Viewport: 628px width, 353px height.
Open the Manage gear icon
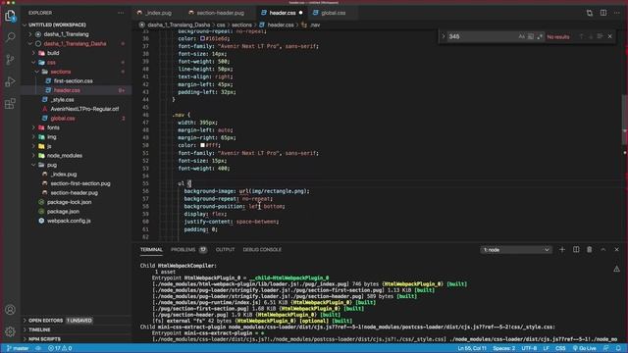coord(10,331)
